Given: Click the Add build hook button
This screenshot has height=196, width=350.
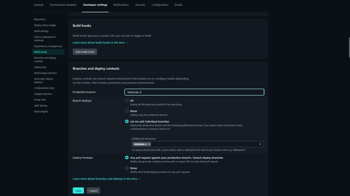Looking at the screenshot, I should click(x=85, y=52).
